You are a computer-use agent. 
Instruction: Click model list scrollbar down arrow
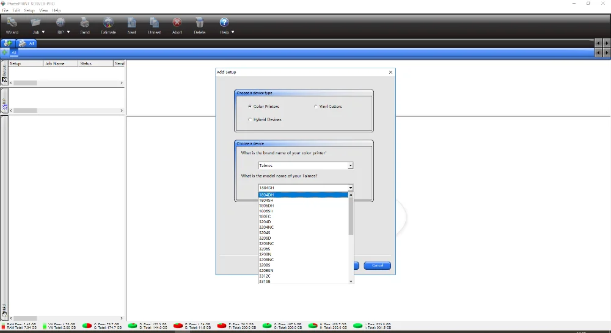pos(351,281)
